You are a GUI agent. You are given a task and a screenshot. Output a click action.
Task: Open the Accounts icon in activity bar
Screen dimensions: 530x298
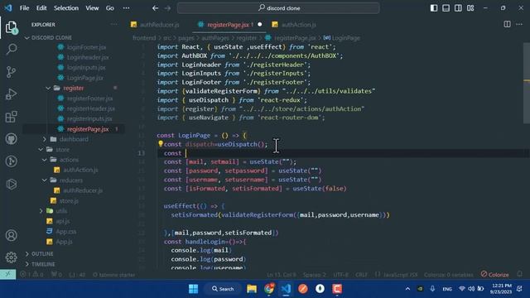[11, 235]
